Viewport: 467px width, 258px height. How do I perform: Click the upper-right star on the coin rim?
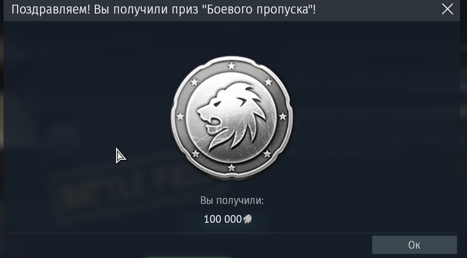pos(269,82)
